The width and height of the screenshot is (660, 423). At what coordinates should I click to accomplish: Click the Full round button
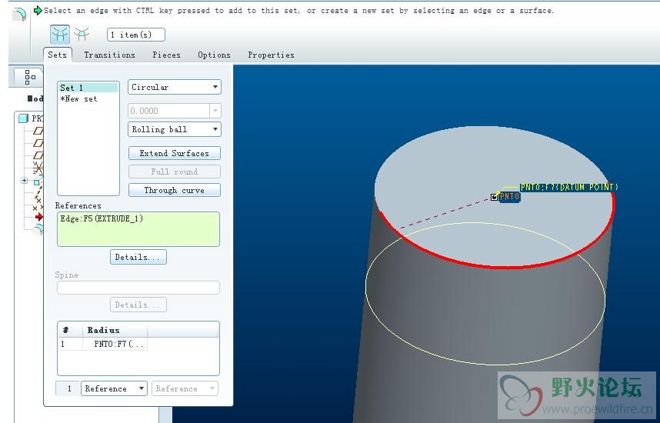pyautogui.click(x=175, y=172)
